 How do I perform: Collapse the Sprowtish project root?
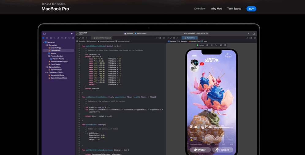click(x=43, y=42)
